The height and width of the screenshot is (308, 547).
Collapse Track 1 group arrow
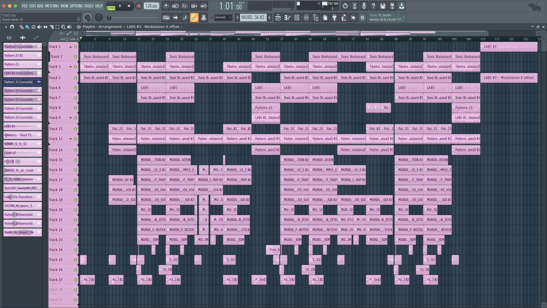[70, 47]
